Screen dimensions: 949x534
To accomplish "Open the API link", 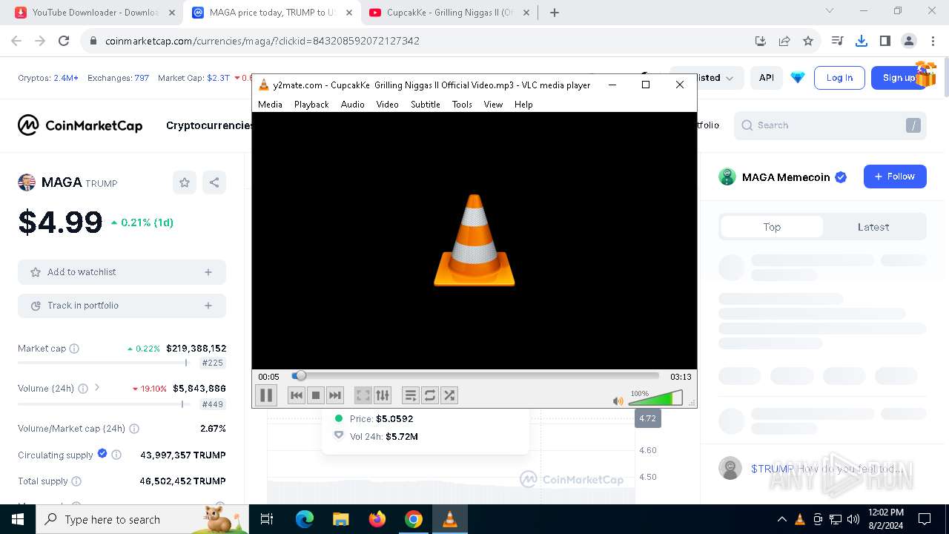I will tap(767, 78).
